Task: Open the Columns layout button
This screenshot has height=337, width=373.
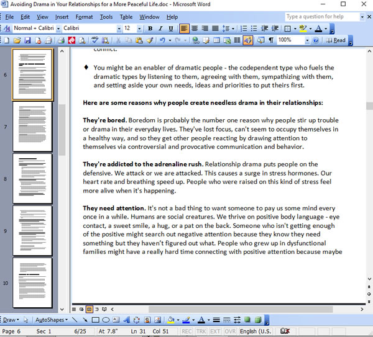Action: pos(237,40)
